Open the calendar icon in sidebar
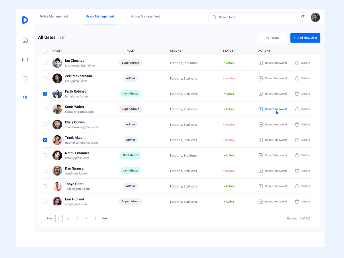 [x=25, y=79]
